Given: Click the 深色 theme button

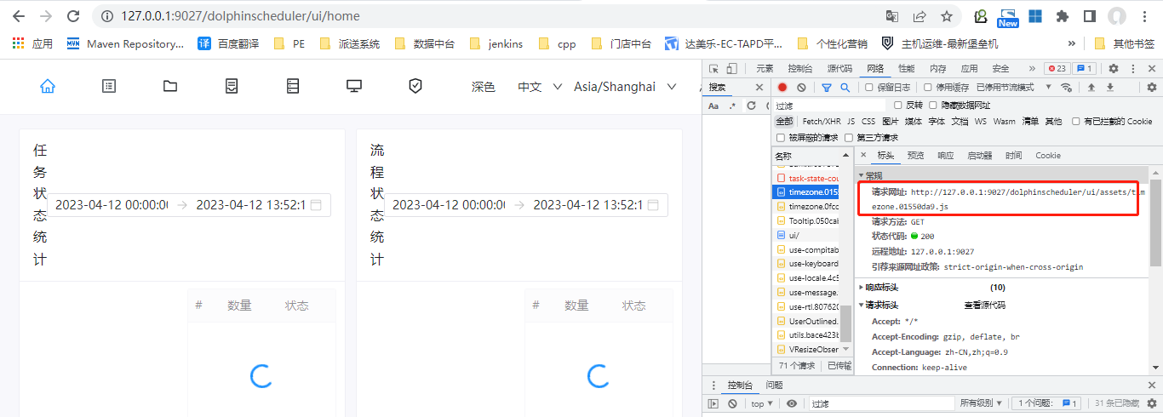Looking at the screenshot, I should coord(484,86).
